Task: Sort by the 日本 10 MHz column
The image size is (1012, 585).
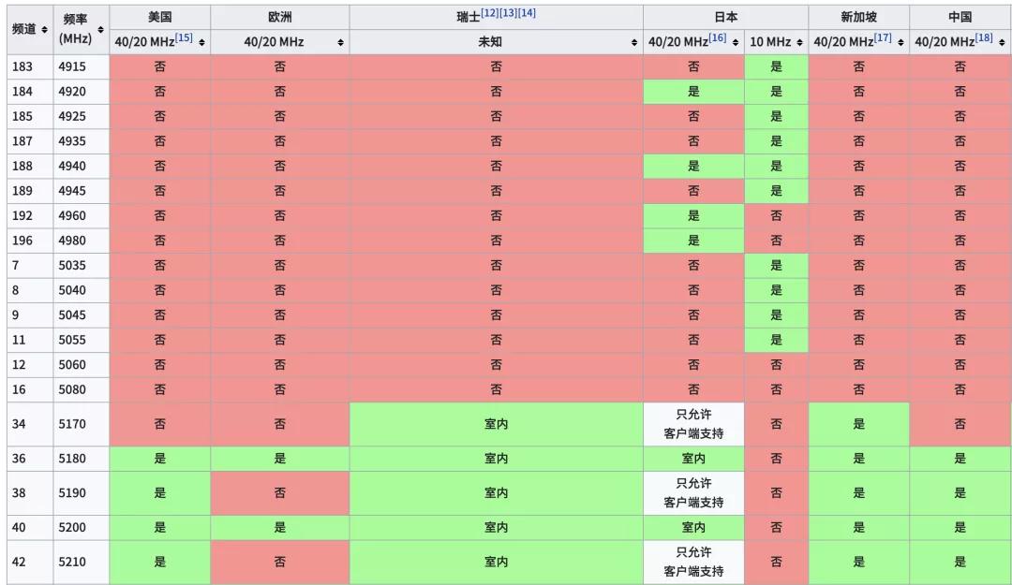Action: pos(798,42)
